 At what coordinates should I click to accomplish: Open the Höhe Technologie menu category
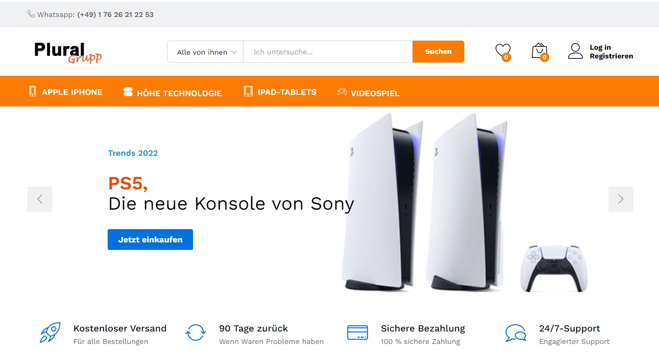173,93
